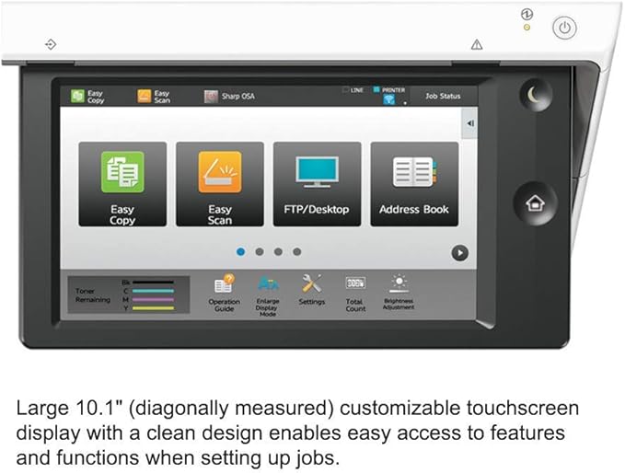Tap the data notification indicator icon
Viewport: 625px width, 473px height.
(51, 44)
